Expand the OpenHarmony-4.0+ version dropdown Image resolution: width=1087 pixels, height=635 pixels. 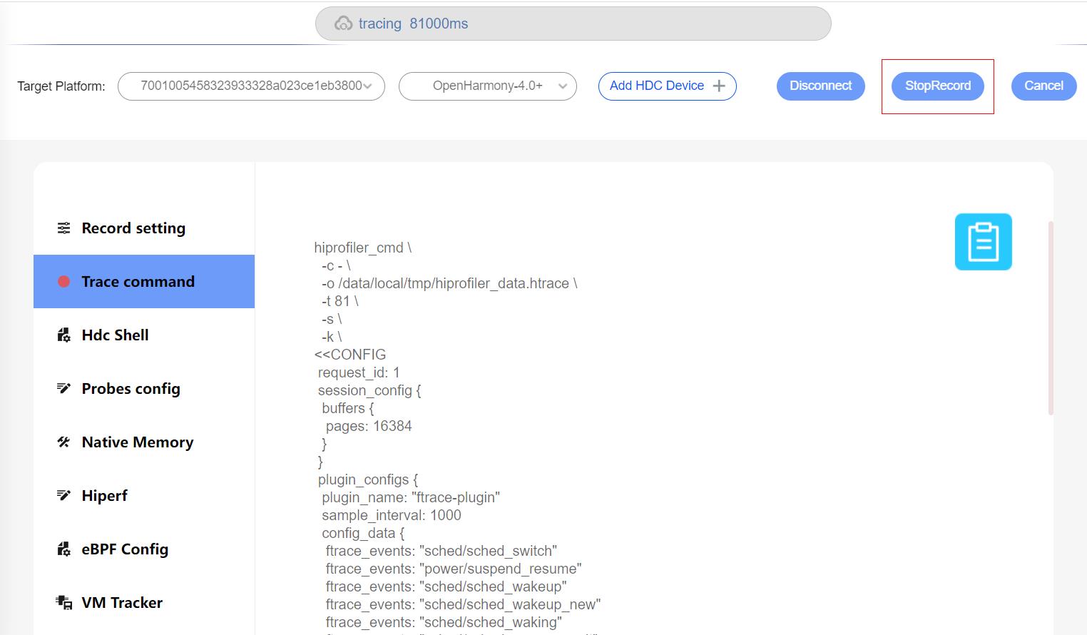488,86
